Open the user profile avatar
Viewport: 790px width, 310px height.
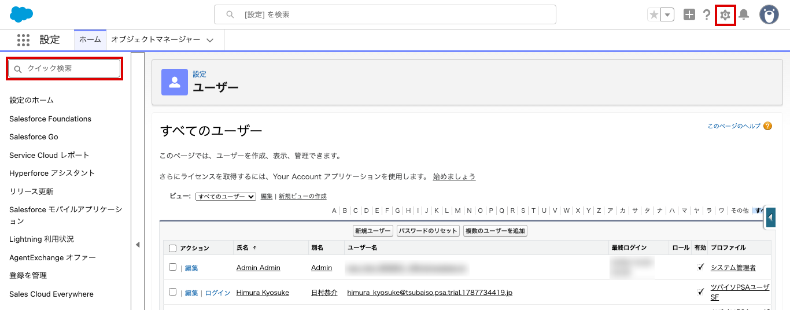click(x=769, y=15)
